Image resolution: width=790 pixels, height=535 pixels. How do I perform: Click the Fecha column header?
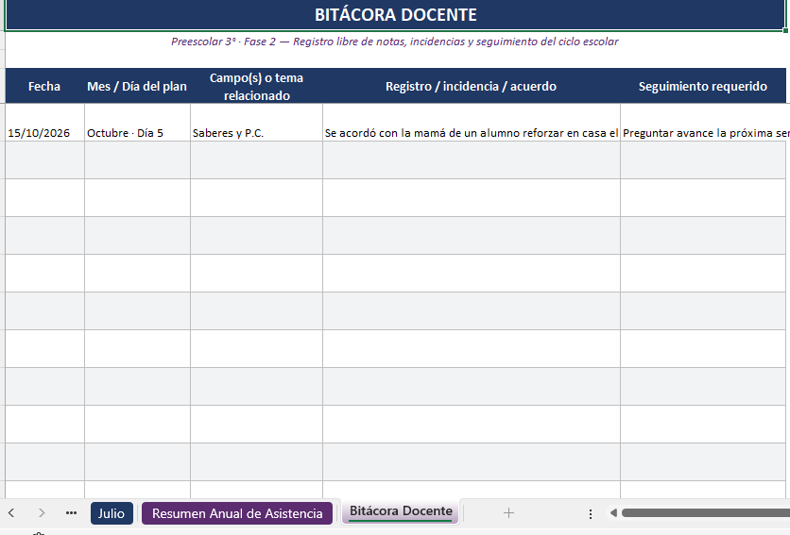(x=44, y=86)
